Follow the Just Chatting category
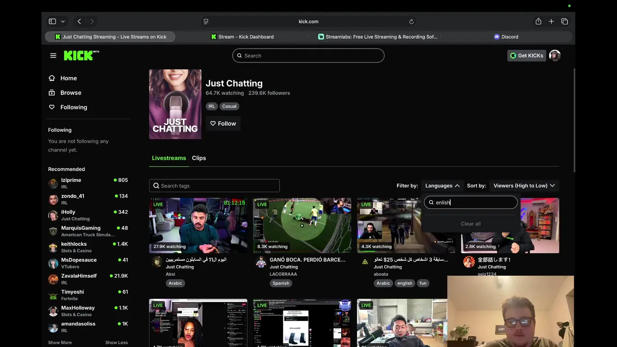 click(x=223, y=123)
